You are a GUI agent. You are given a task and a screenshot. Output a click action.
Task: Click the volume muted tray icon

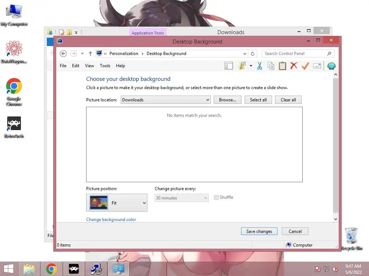click(x=335, y=269)
